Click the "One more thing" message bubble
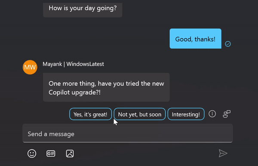This screenshot has width=258, height=166. point(106,88)
